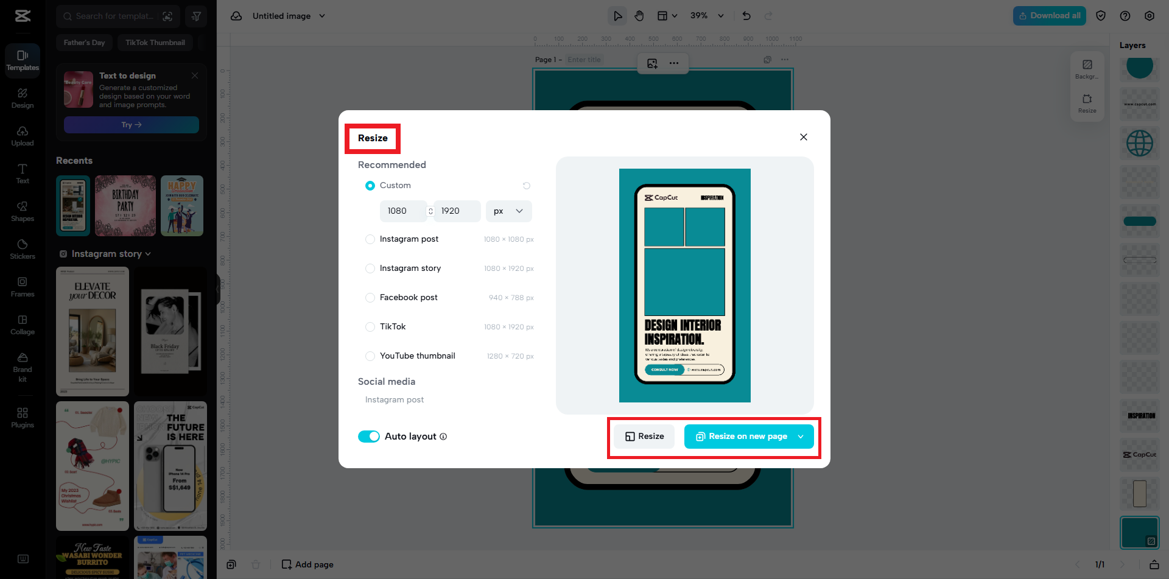Image resolution: width=1169 pixels, height=579 pixels.
Task: Click Add page at the bottom
Action: [x=307, y=564]
